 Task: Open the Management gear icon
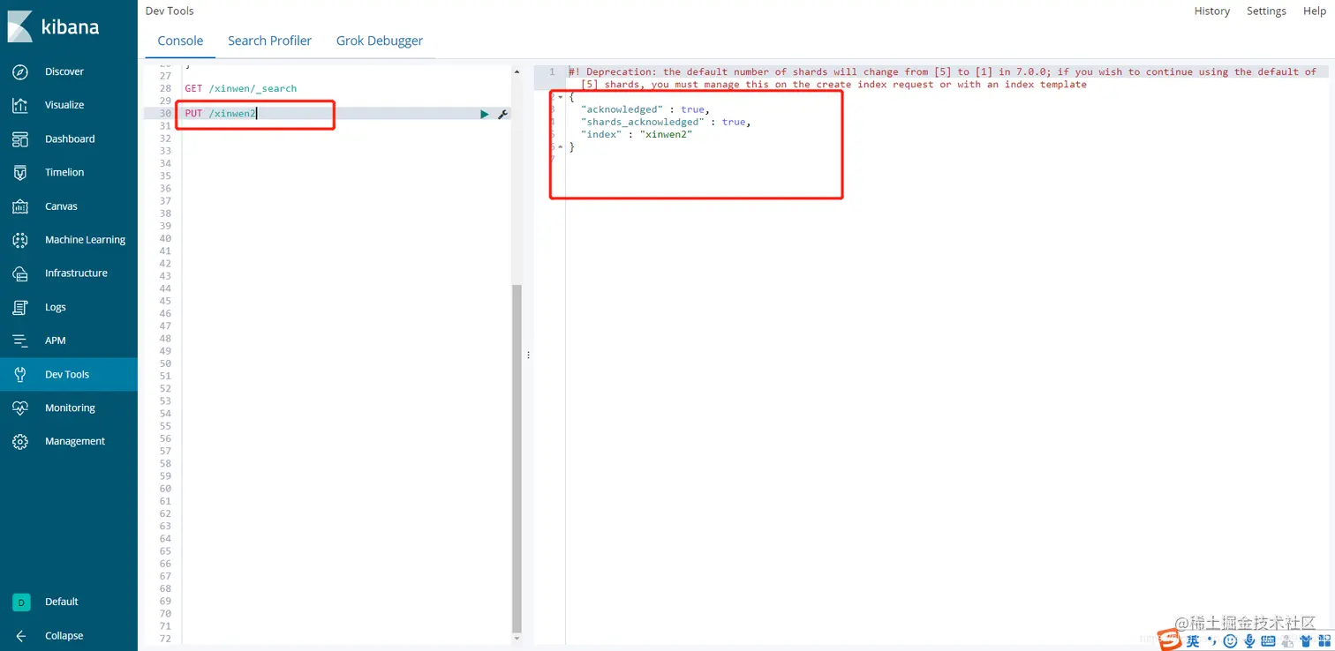(20, 441)
